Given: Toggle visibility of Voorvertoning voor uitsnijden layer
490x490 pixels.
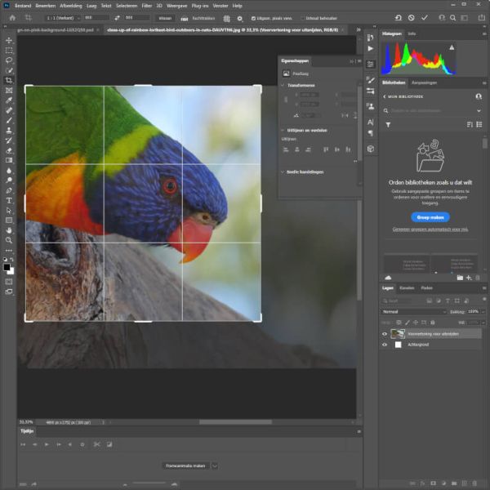Looking at the screenshot, I should coord(385,333).
